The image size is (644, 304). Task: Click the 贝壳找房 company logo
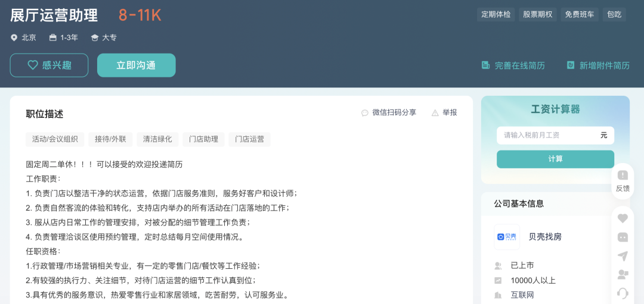click(507, 237)
